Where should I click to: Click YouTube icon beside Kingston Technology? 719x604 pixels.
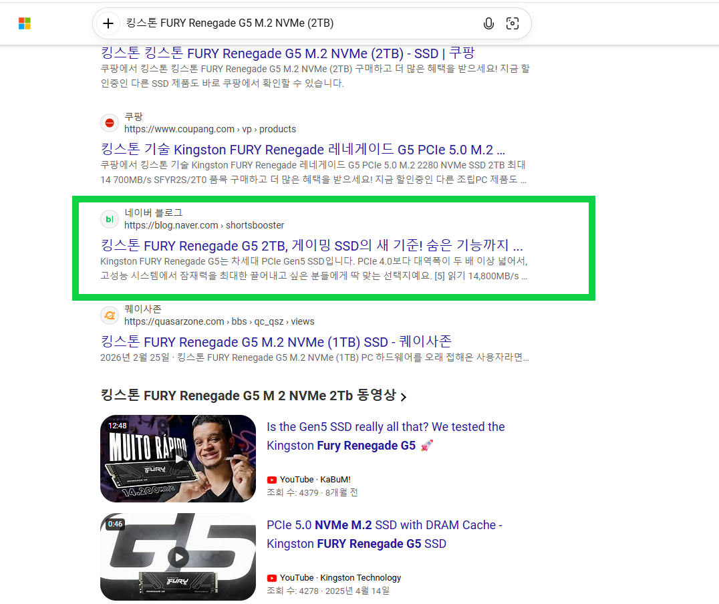click(x=272, y=578)
